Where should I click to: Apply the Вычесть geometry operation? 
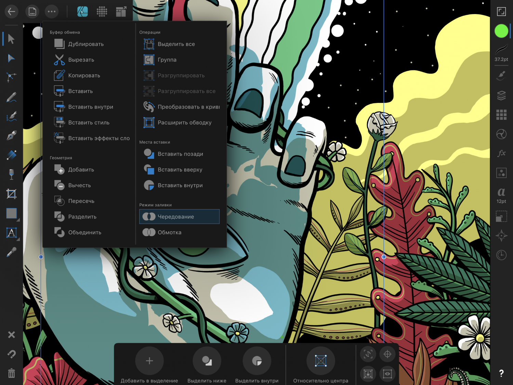coord(89,185)
